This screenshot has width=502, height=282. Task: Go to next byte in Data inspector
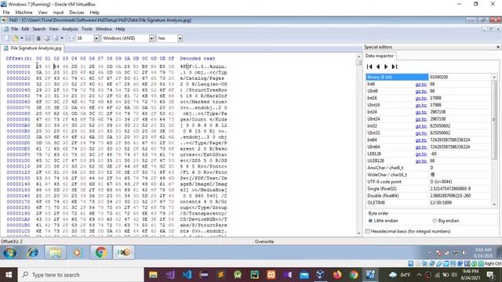(x=386, y=67)
